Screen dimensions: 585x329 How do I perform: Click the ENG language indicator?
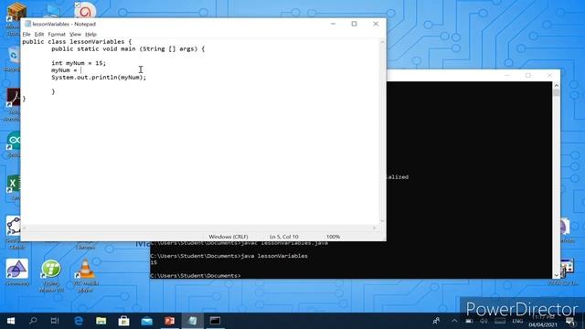click(x=517, y=321)
